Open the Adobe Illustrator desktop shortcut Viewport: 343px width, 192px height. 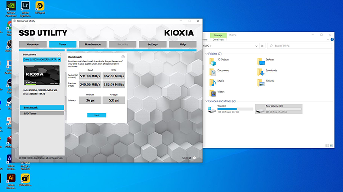(11, 178)
